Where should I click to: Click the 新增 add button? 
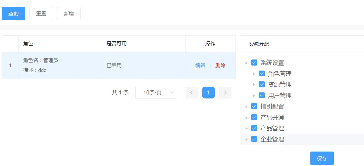(69, 14)
